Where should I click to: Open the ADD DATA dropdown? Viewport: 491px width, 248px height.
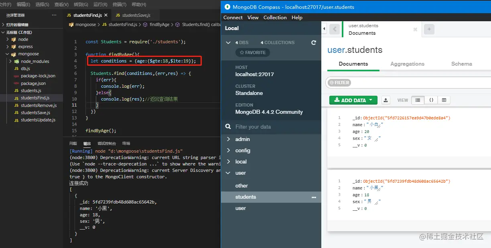[x=353, y=100]
